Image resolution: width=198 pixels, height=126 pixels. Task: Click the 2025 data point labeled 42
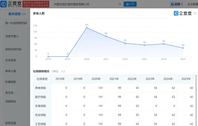pos(183,48)
